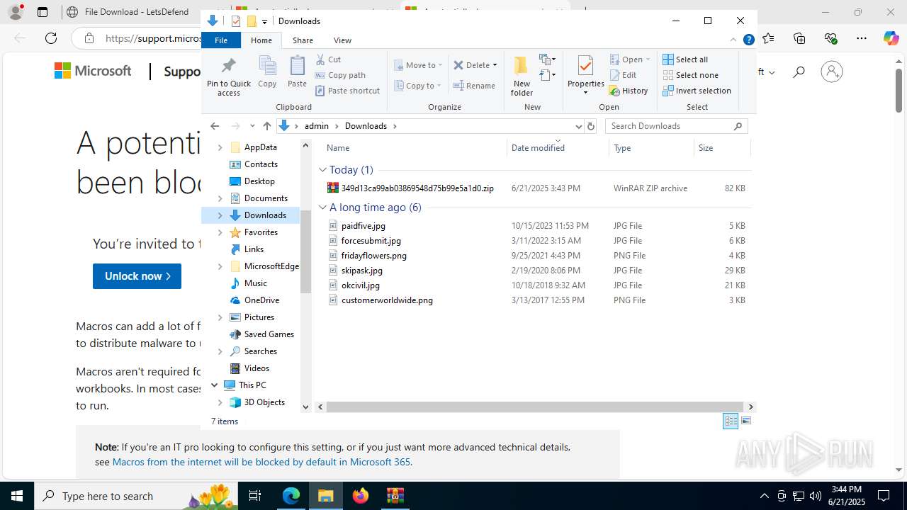
Task: Click the Paste ribbon icon
Action: point(297,72)
